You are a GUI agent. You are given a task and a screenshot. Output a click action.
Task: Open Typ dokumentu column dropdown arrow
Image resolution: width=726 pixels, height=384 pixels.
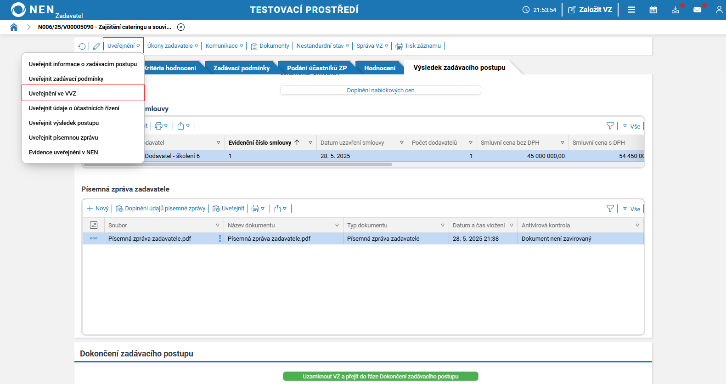pos(443,226)
